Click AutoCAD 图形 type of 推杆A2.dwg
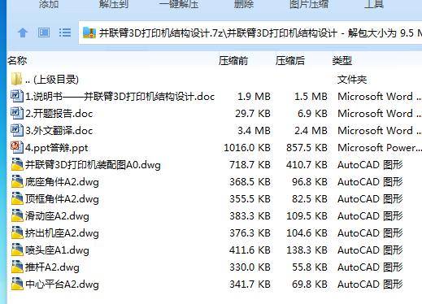The width and height of the screenshot is (422, 304). [370, 267]
